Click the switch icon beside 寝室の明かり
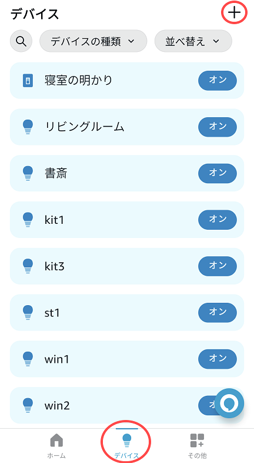Image resolution: width=254 pixels, height=463 pixels. point(28,81)
